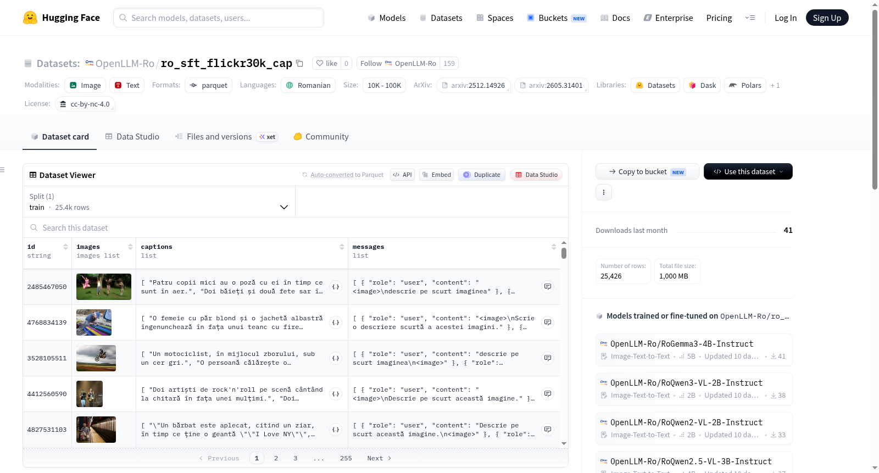
Task: Follow the OpenLLM-Ro organization
Action: pos(399,63)
